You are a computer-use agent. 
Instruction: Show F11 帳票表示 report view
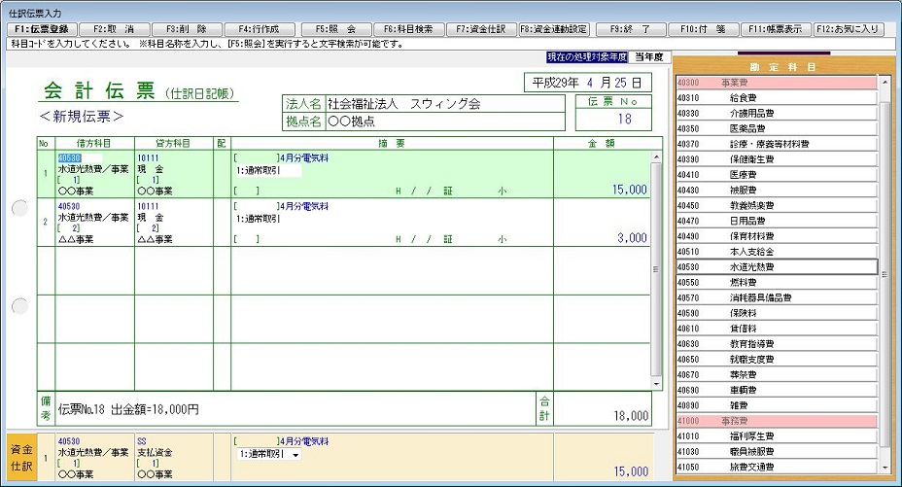coord(776,29)
